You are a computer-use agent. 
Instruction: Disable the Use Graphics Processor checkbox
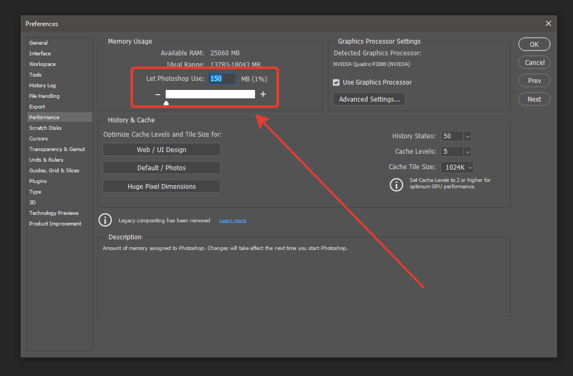coord(336,82)
